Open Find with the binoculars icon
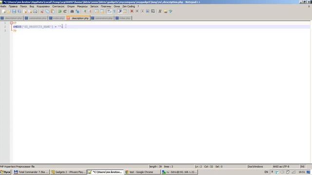The width and height of the screenshot is (312, 175). click(72, 12)
